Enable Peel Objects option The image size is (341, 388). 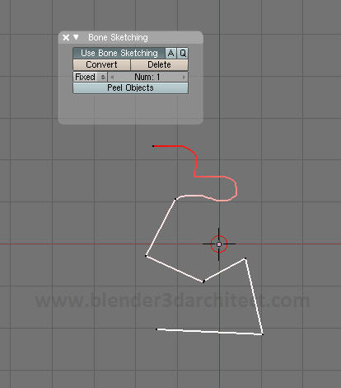tap(130, 88)
